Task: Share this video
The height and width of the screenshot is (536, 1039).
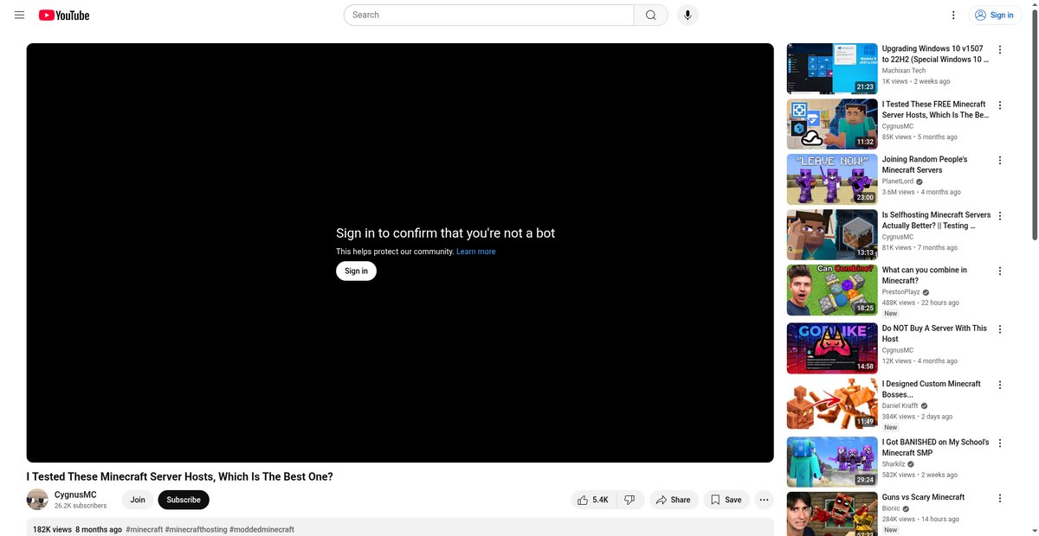Action: [x=674, y=500]
